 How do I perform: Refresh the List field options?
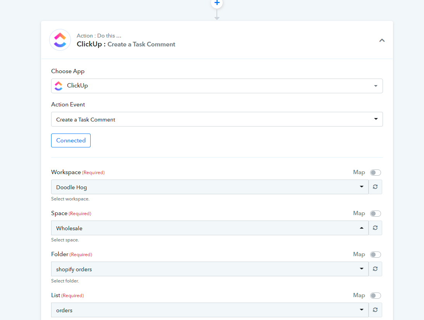(x=375, y=310)
